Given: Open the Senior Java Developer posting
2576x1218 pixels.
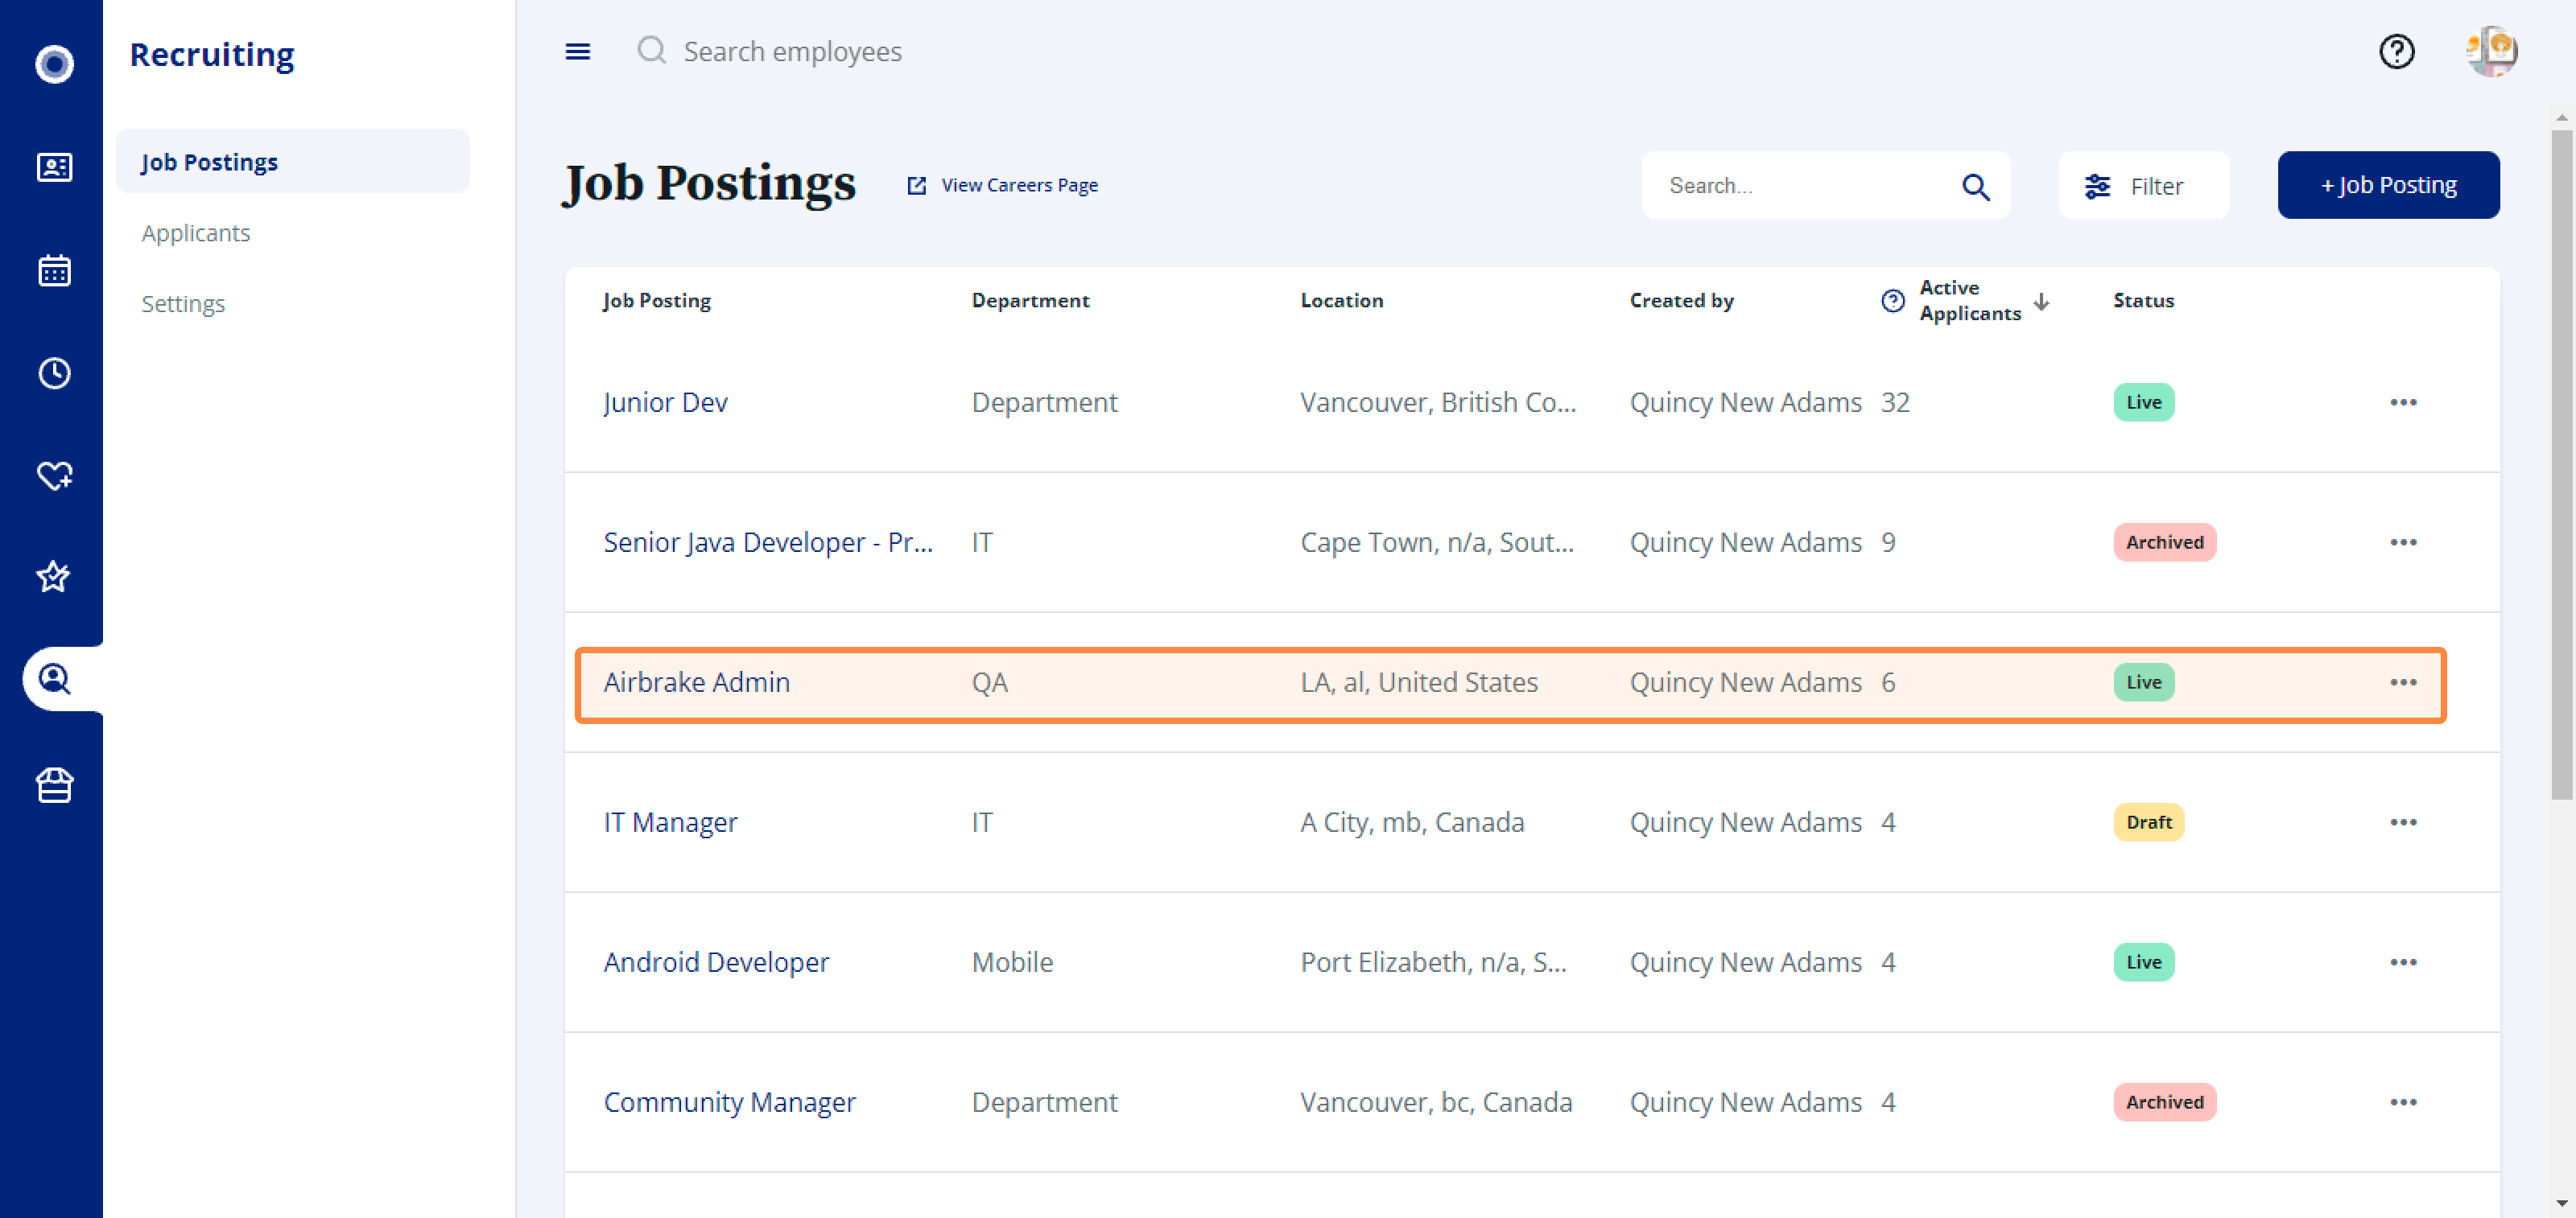Looking at the screenshot, I should click(767, 542).
